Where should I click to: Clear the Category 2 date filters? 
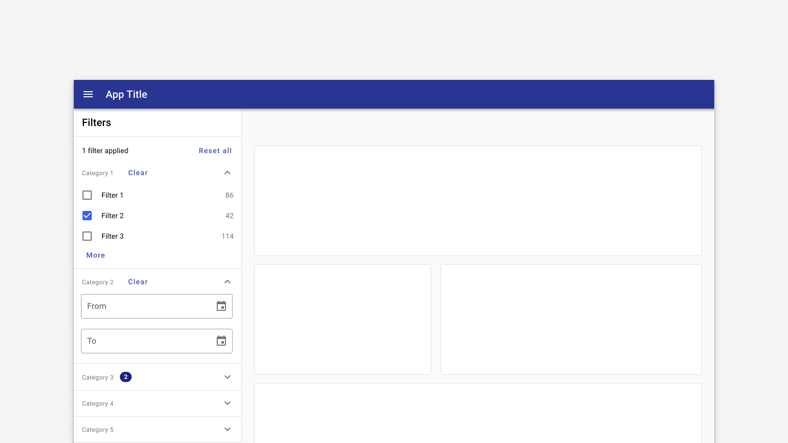138,282
